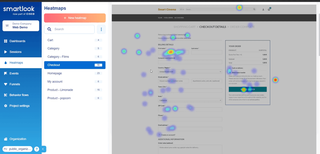Click ACCESSORIES in the Smart Cinema nav bar
Viewport: 320px width, 154px height.
pos(179,18)
